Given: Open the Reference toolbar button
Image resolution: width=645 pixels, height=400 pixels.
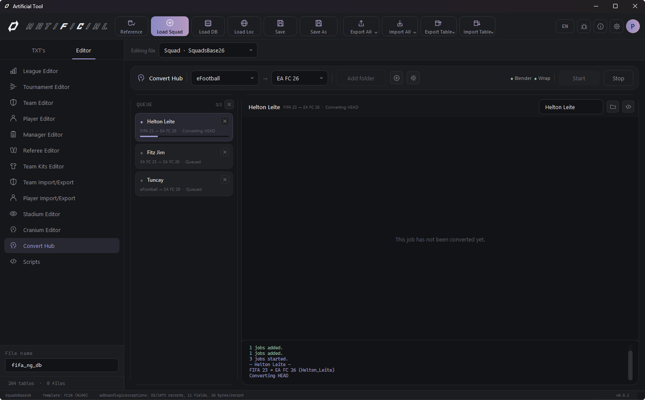Looking at the screenshot, I should coord(131,26).
